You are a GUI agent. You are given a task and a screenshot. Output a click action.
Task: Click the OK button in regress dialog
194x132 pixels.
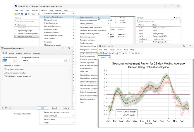coord(42,108)
